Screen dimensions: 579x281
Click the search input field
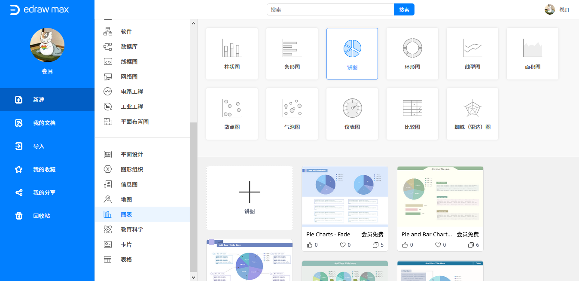pos(330,9)
